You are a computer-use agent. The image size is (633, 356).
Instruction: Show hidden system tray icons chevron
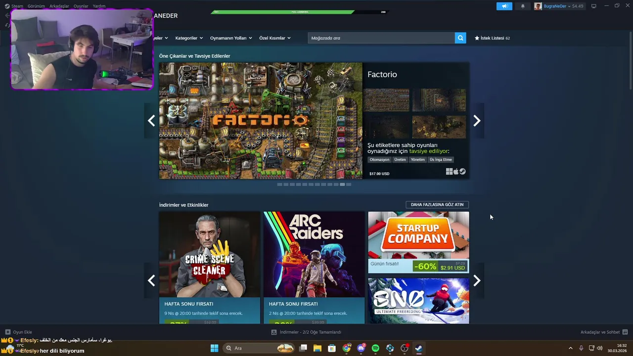[x=570, y=348]
